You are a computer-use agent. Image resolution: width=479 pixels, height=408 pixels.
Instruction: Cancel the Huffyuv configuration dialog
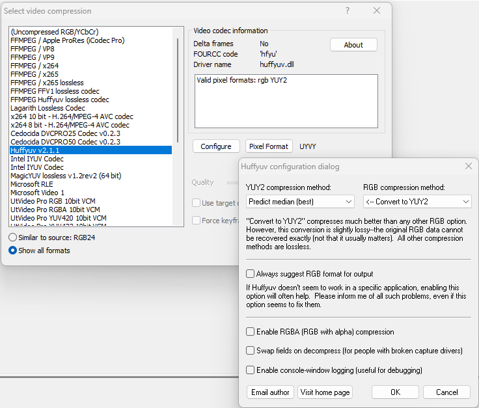(x=446, y=392)
